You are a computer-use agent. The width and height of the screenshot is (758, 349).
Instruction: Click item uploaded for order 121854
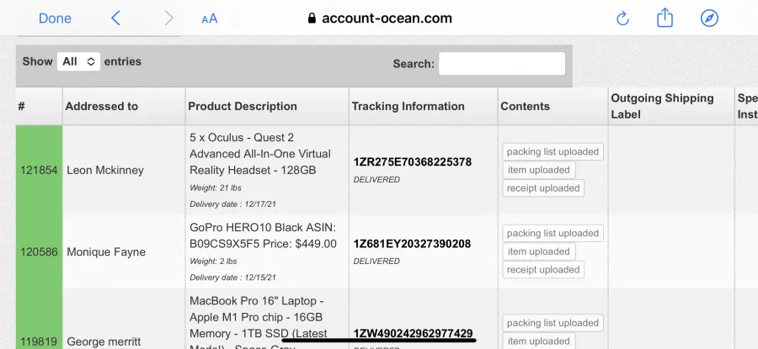[x=539, y=170]
